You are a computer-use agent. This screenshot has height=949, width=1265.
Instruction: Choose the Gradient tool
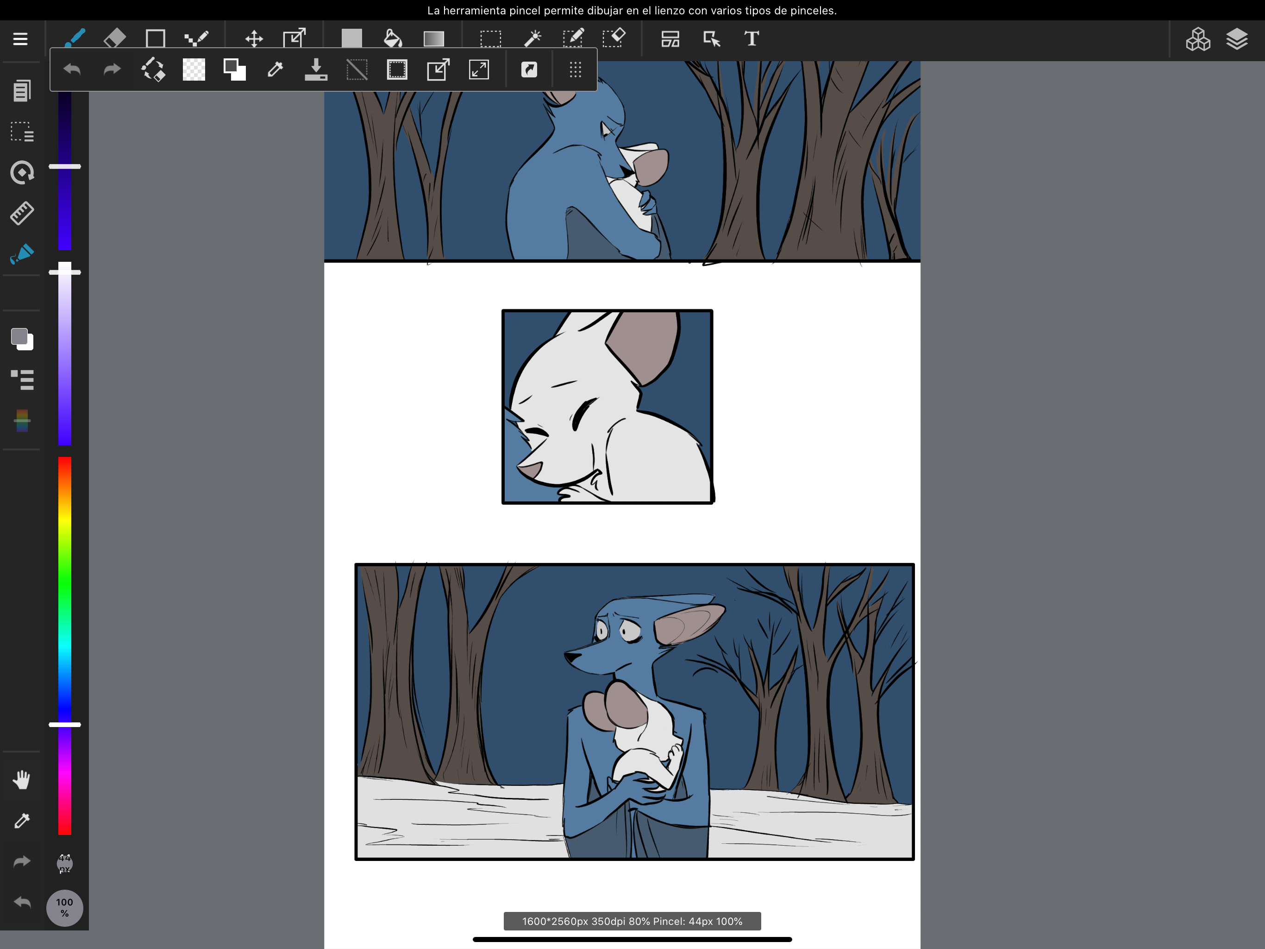pos(433,39)
